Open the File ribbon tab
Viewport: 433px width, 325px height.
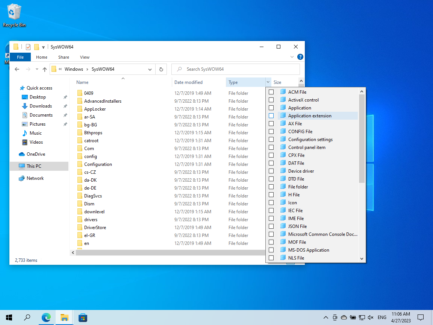pyautogui.click(x=20, y=57)
